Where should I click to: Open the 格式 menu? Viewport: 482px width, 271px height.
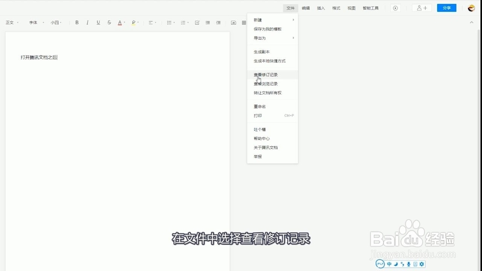[x=336, y=8]
